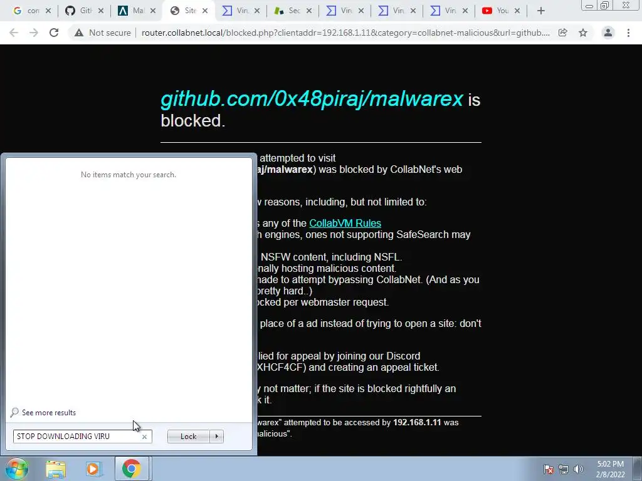This screenshot has width=642, height=481.
Task: Reload the blocked page
Action: (54, 33)
